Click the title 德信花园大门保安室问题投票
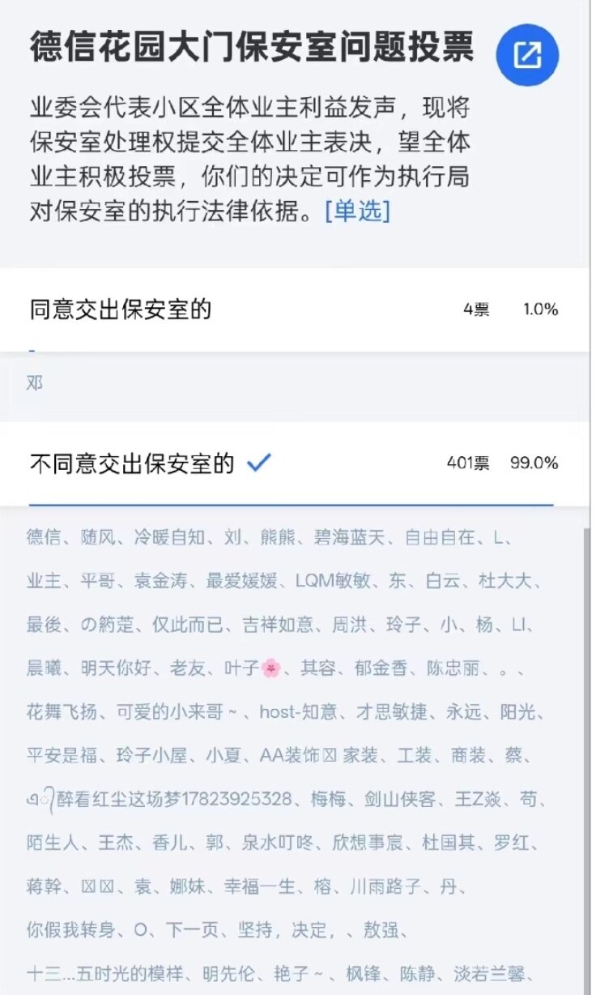 coord(252,47)
